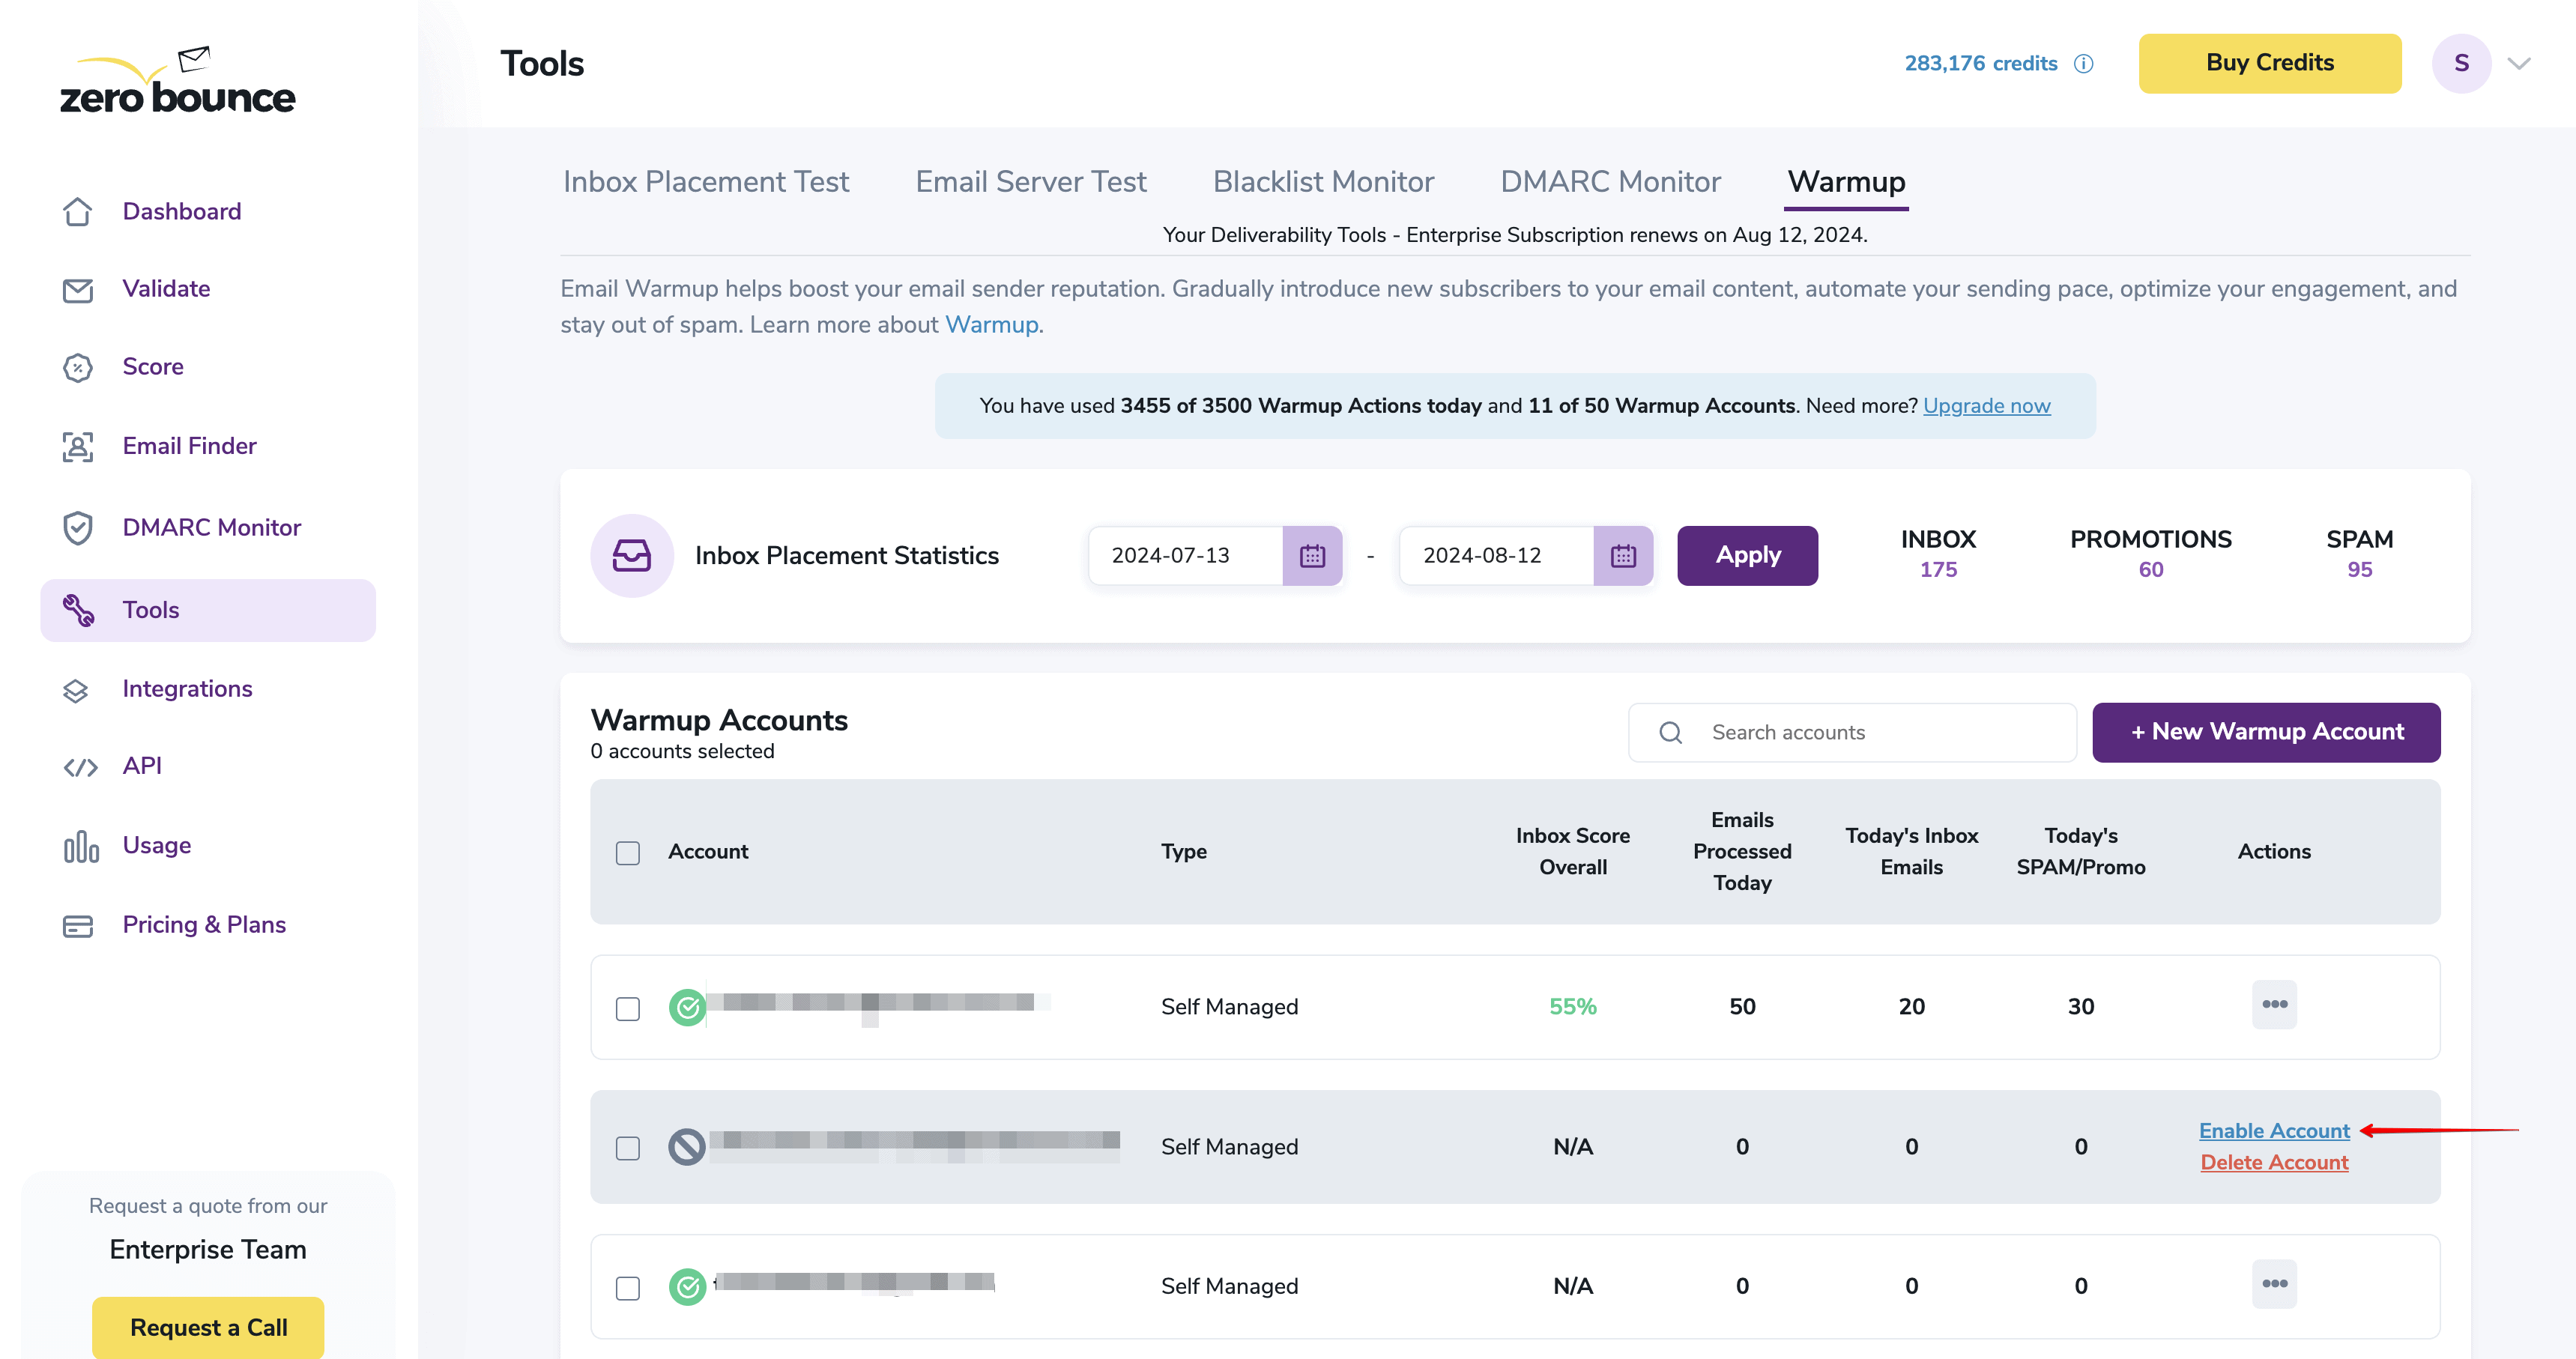This screenshot has height=1359, width=2576.
Task: Click the DMARC Monitor shield icon
Action: (79, 527)
